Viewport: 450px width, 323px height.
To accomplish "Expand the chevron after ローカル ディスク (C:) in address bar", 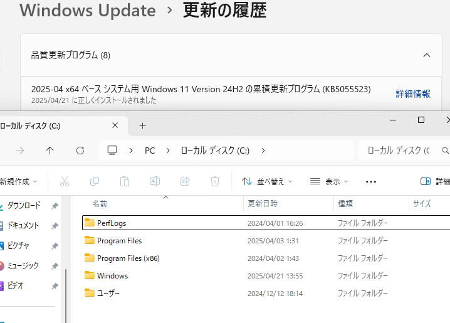I will coord(263,151).
